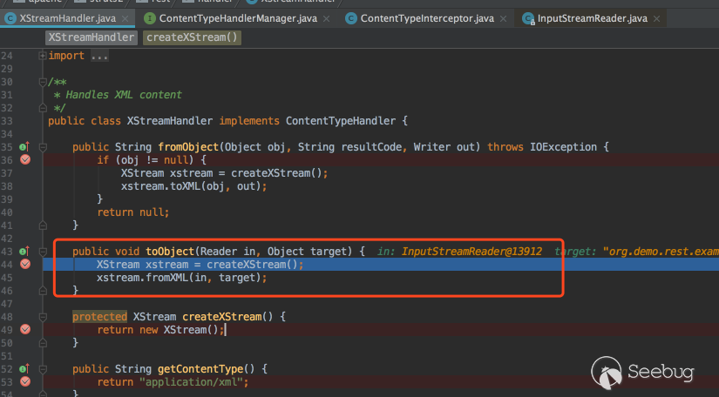
Task: Close the XStreamHandler.java tab
Action: [x=125, y=17]
